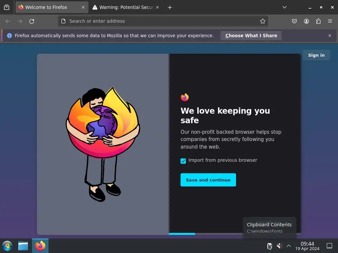Dismiss the data sharing notification bar
338x253 pixels.
pyautogui.click(x=330, y=36)
